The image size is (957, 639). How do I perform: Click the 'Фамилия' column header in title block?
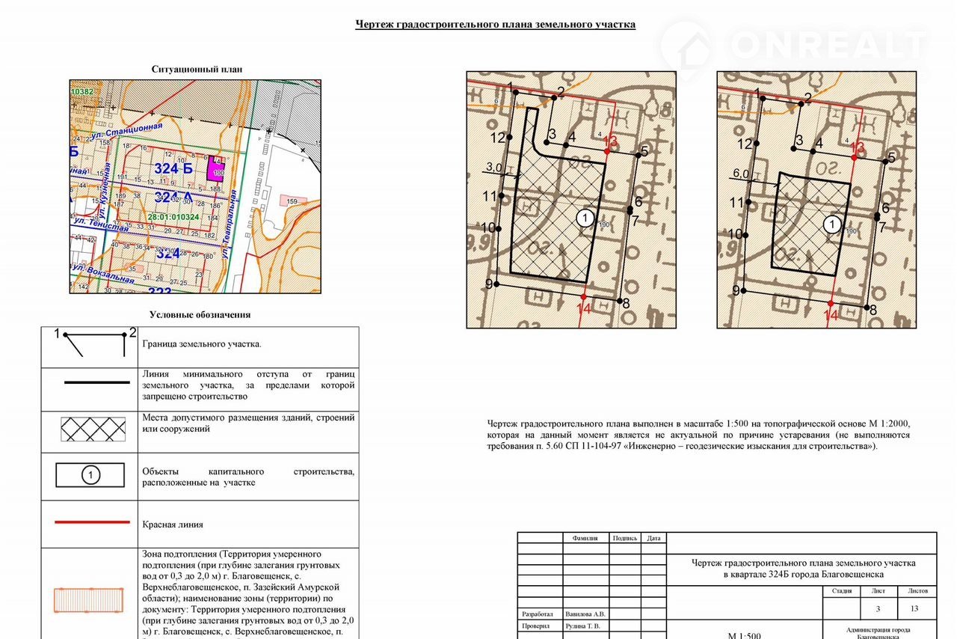[585, 538]
